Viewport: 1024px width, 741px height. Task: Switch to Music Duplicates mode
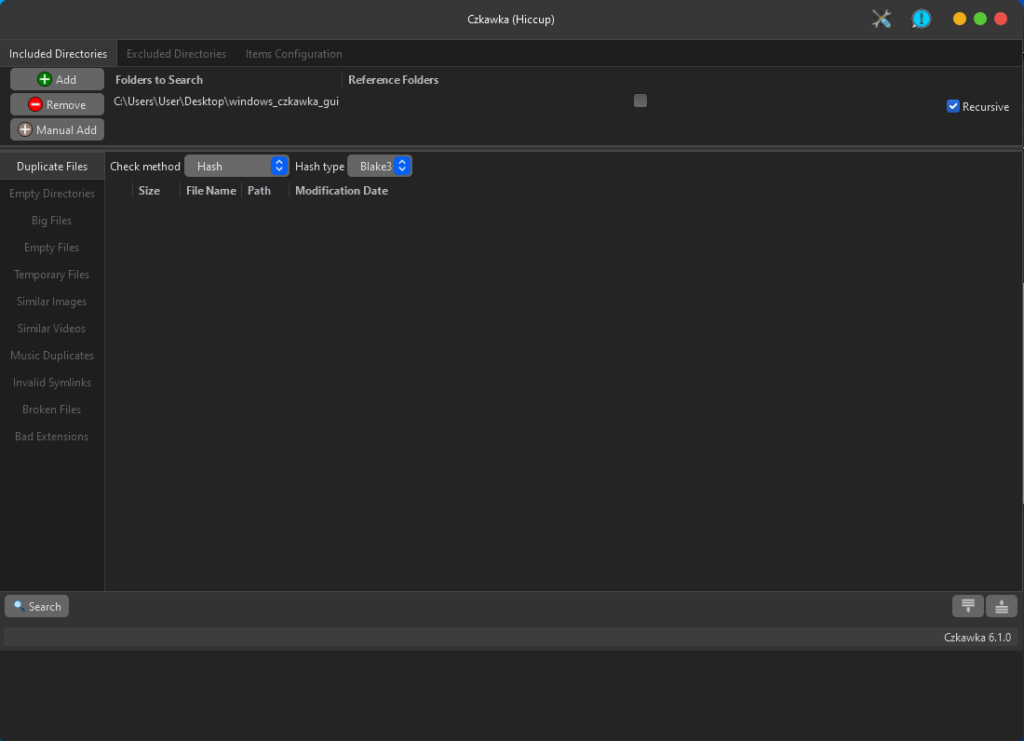(x=51, y=355)
